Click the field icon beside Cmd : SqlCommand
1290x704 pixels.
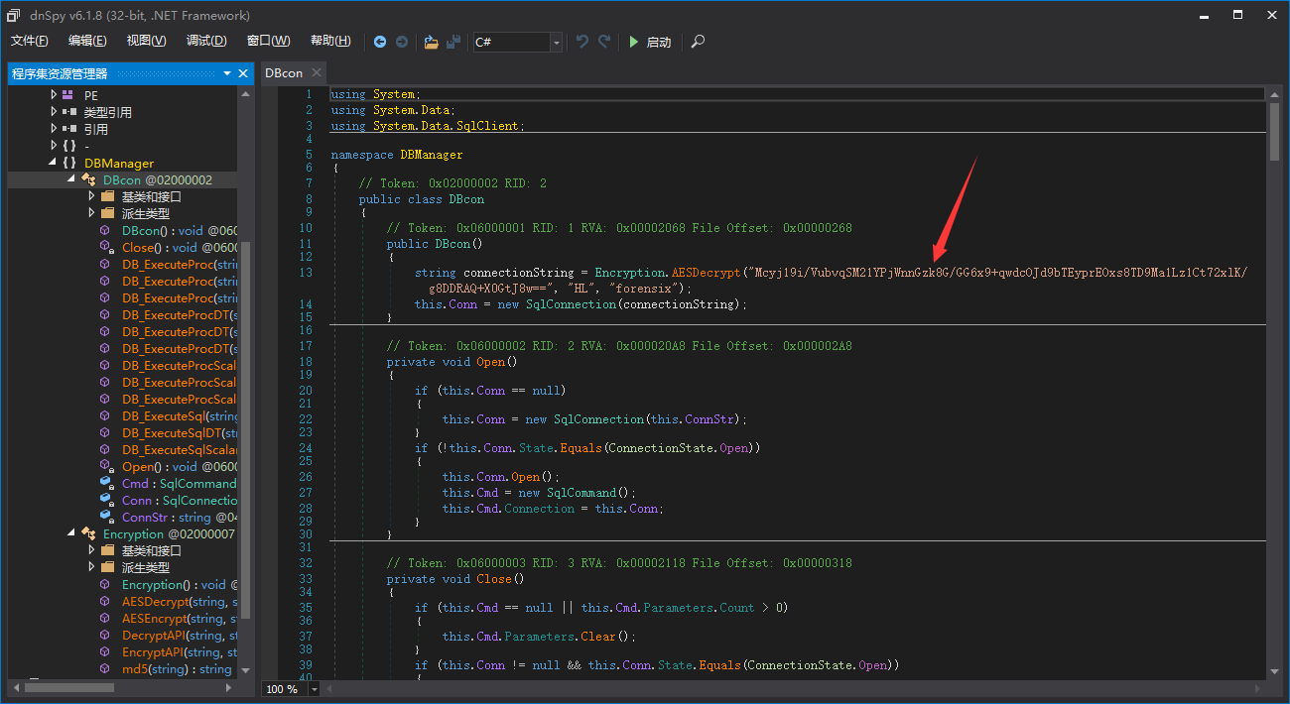pos(106,483)
